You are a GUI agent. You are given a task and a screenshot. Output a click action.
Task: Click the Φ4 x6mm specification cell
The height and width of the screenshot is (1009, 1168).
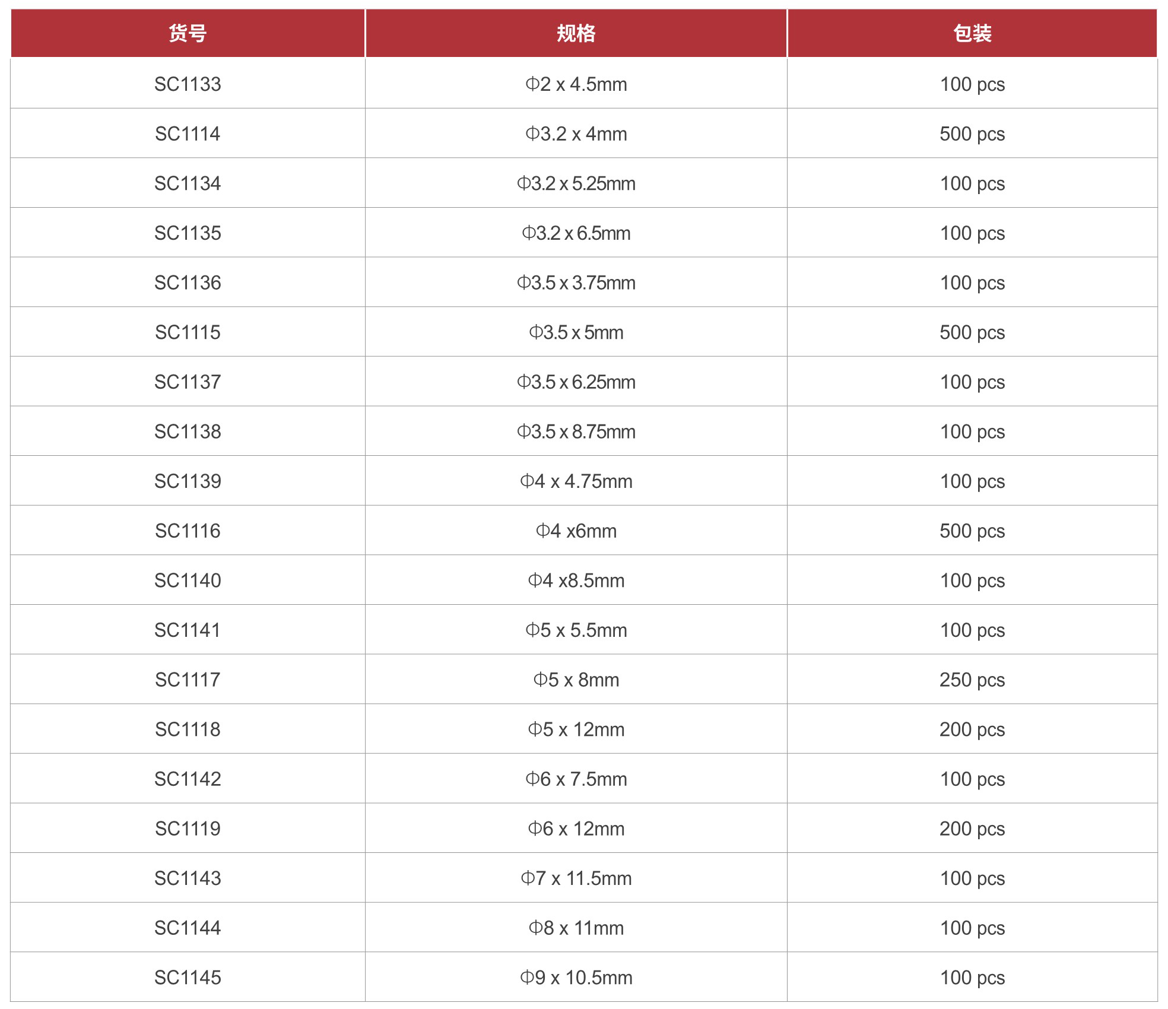(576, 531)
